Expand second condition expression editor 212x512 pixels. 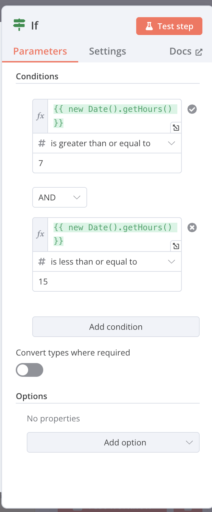click(x=176, y=246)
